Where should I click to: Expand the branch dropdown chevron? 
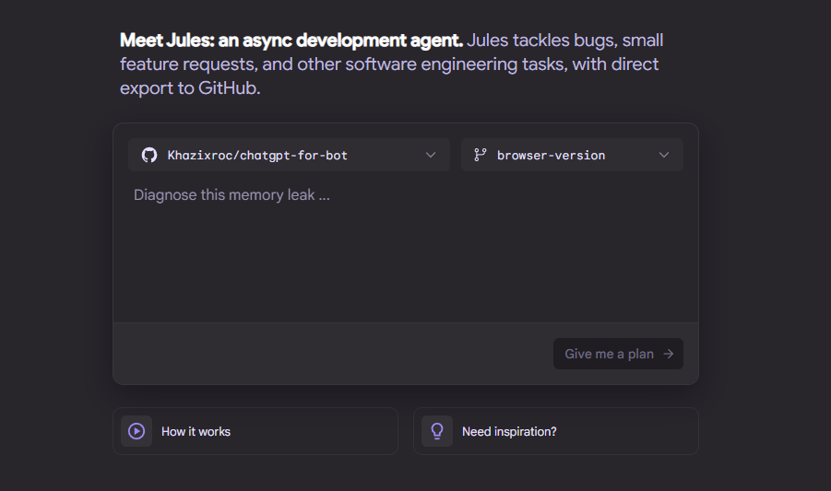click(x=664, y=155)
